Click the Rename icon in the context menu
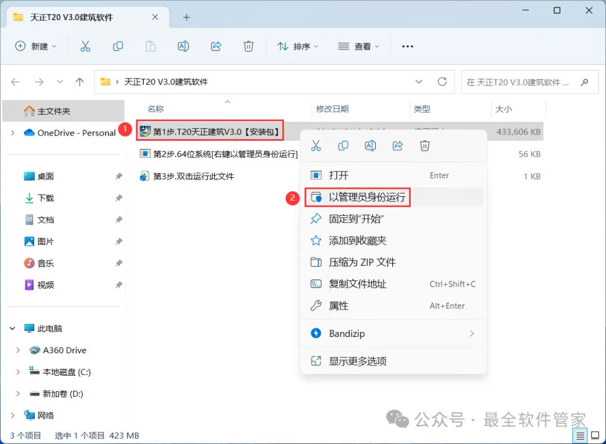 tap(370, 146)
